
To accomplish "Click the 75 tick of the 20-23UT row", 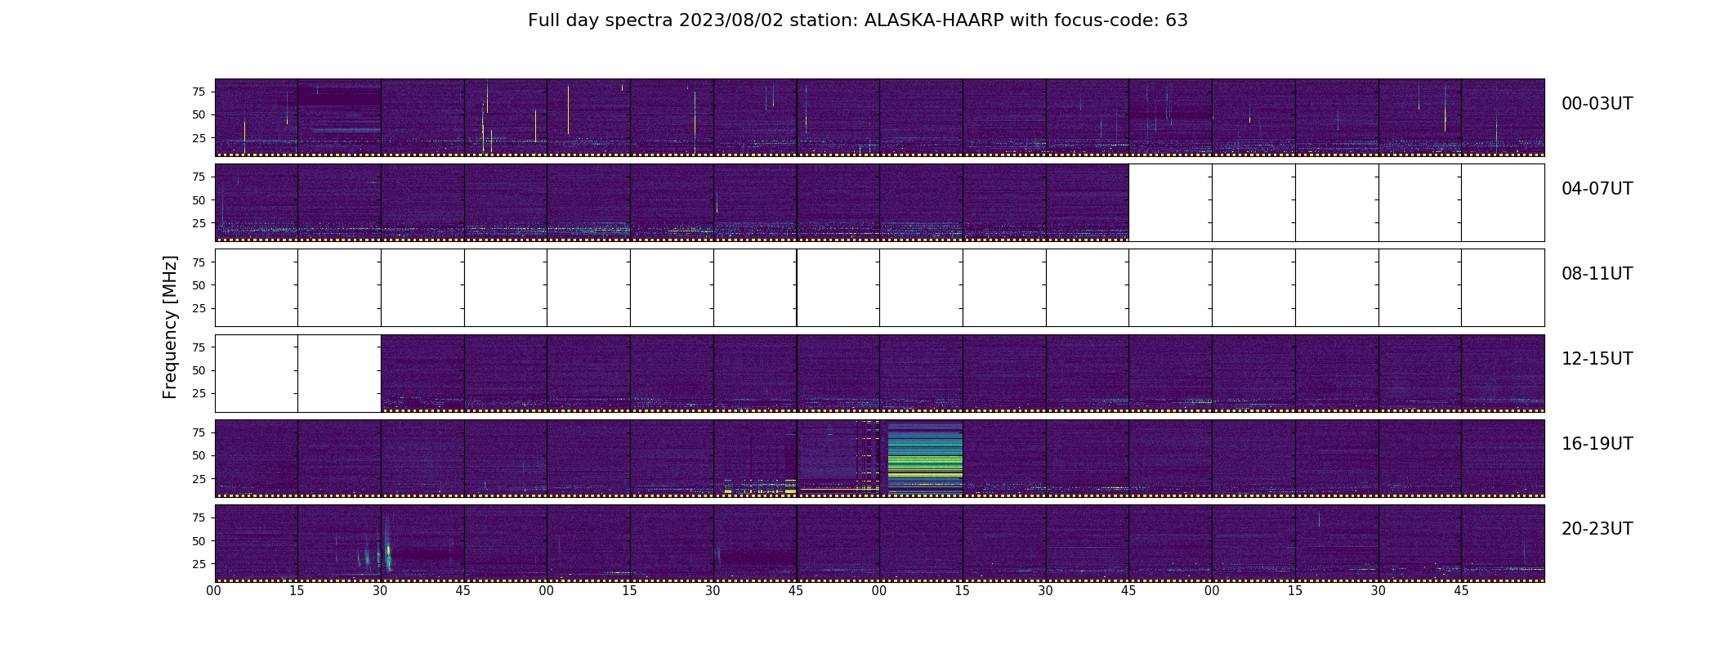I will 199,517.
